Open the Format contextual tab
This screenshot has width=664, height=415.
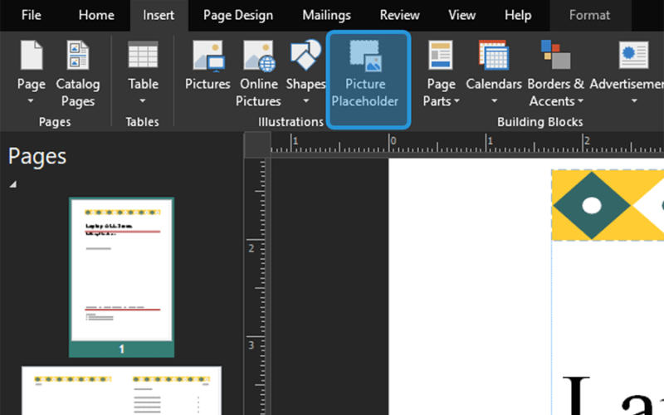point(589,15)
